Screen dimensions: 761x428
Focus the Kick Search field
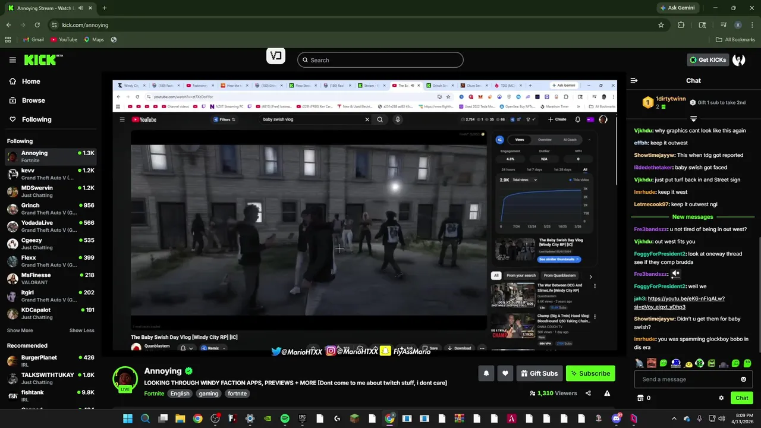click(x=380, y=60)
